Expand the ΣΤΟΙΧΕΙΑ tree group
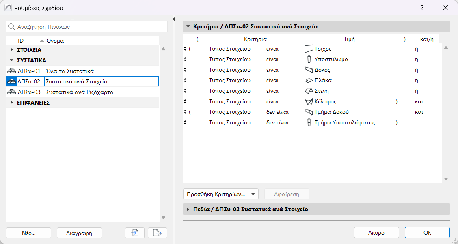 [12, 50]
